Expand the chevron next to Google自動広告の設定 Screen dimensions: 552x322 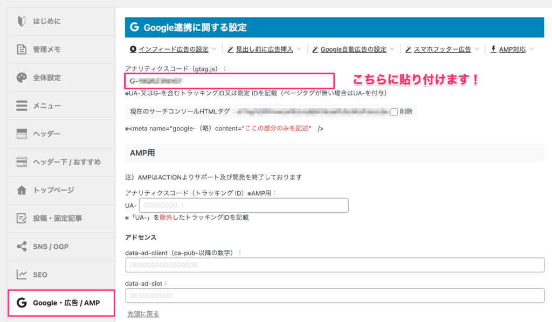[x=392, y=49]
